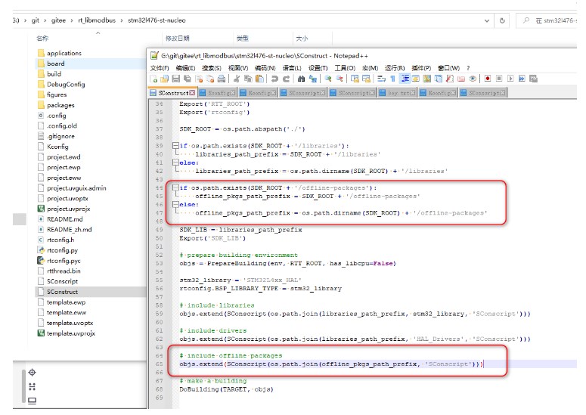Start macro recording with red dot icon
Image resolution: width=586 pixels, height=415 pixels.
pyautogui.click(x=488, y=79)
